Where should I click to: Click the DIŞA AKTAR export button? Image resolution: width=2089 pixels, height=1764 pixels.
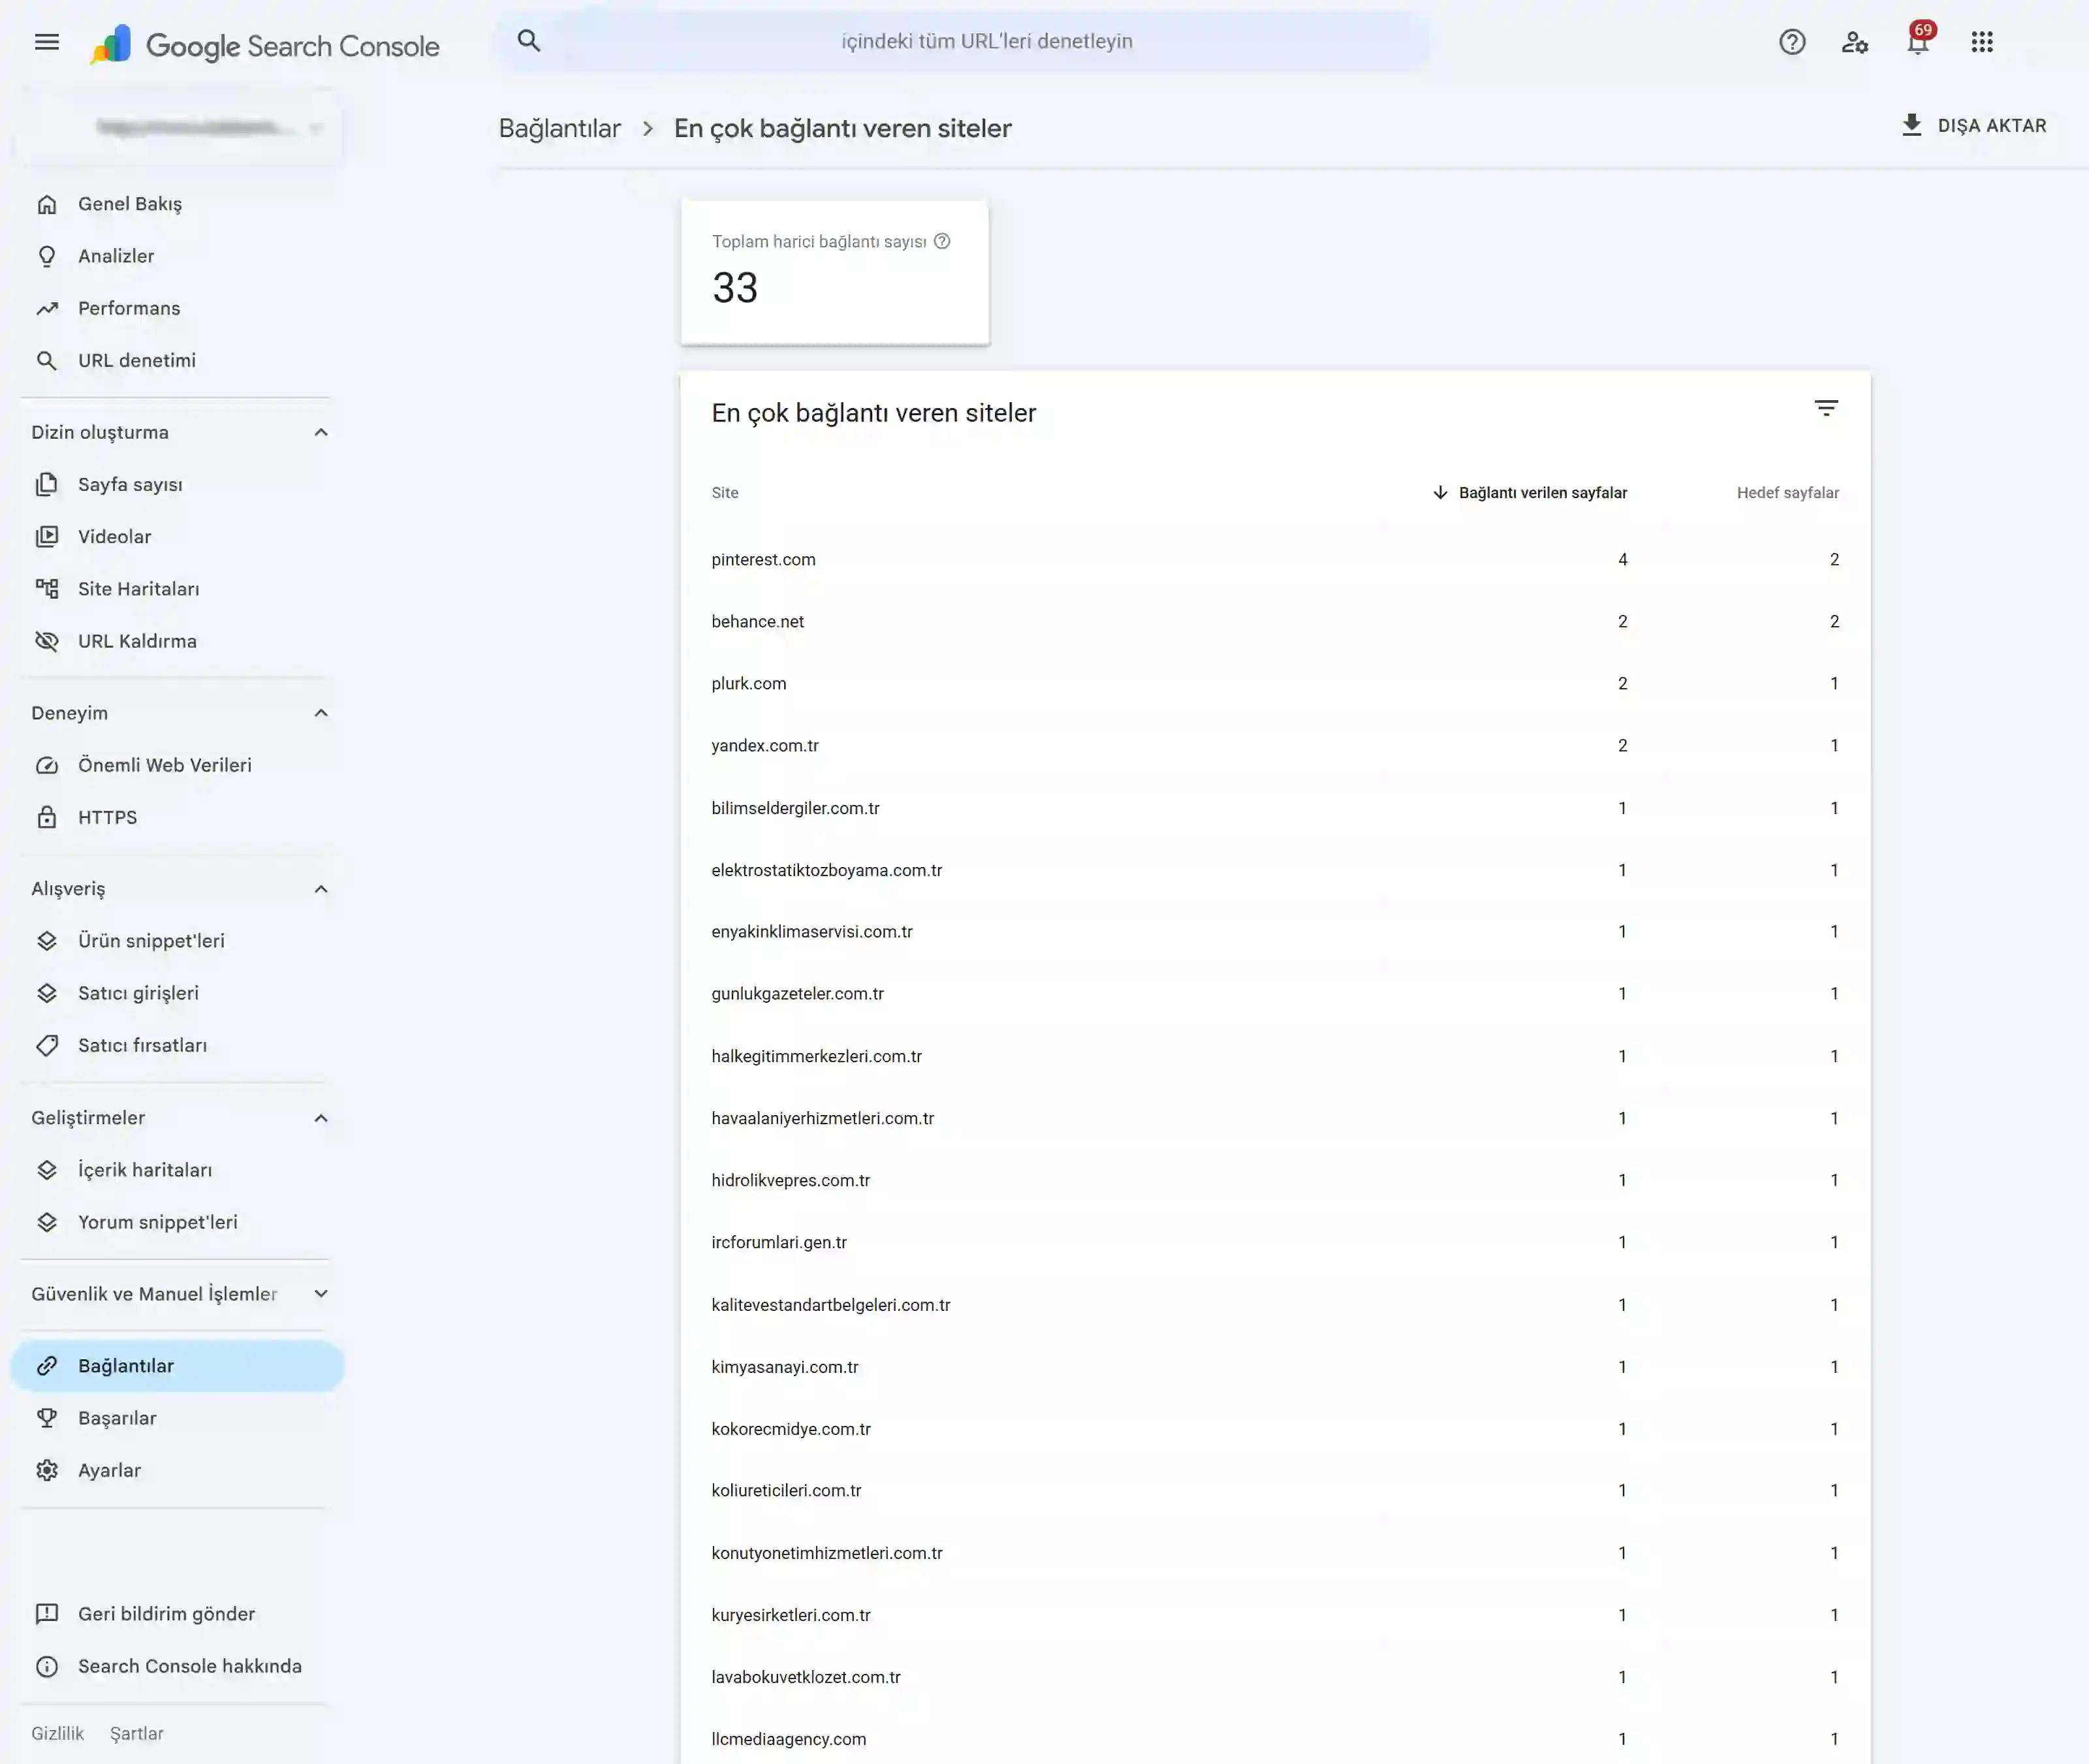[x=1974, y=125]
